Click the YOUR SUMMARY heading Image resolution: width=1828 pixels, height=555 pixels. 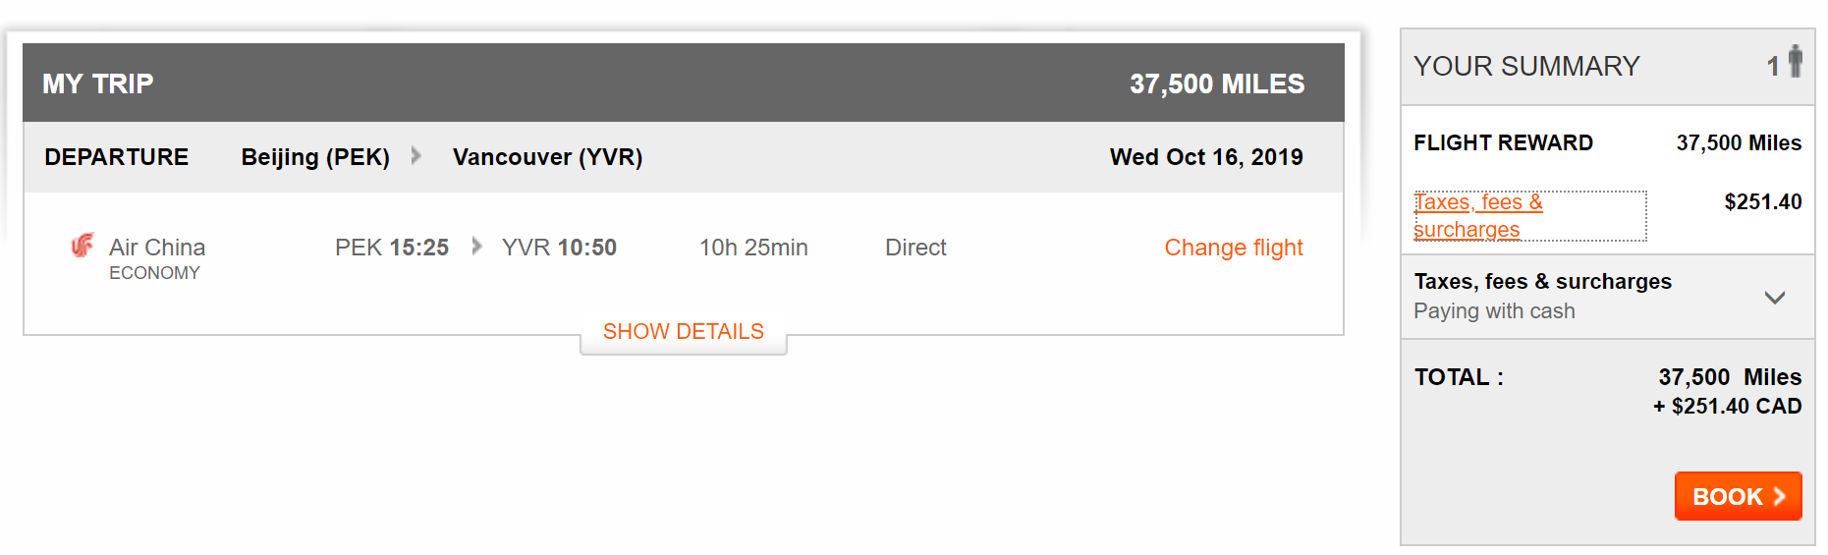1526,66
